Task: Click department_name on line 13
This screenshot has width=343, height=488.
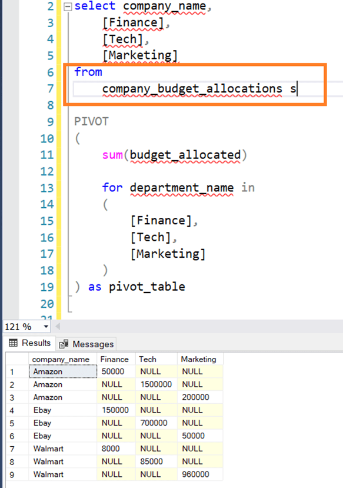Action: 182,188
